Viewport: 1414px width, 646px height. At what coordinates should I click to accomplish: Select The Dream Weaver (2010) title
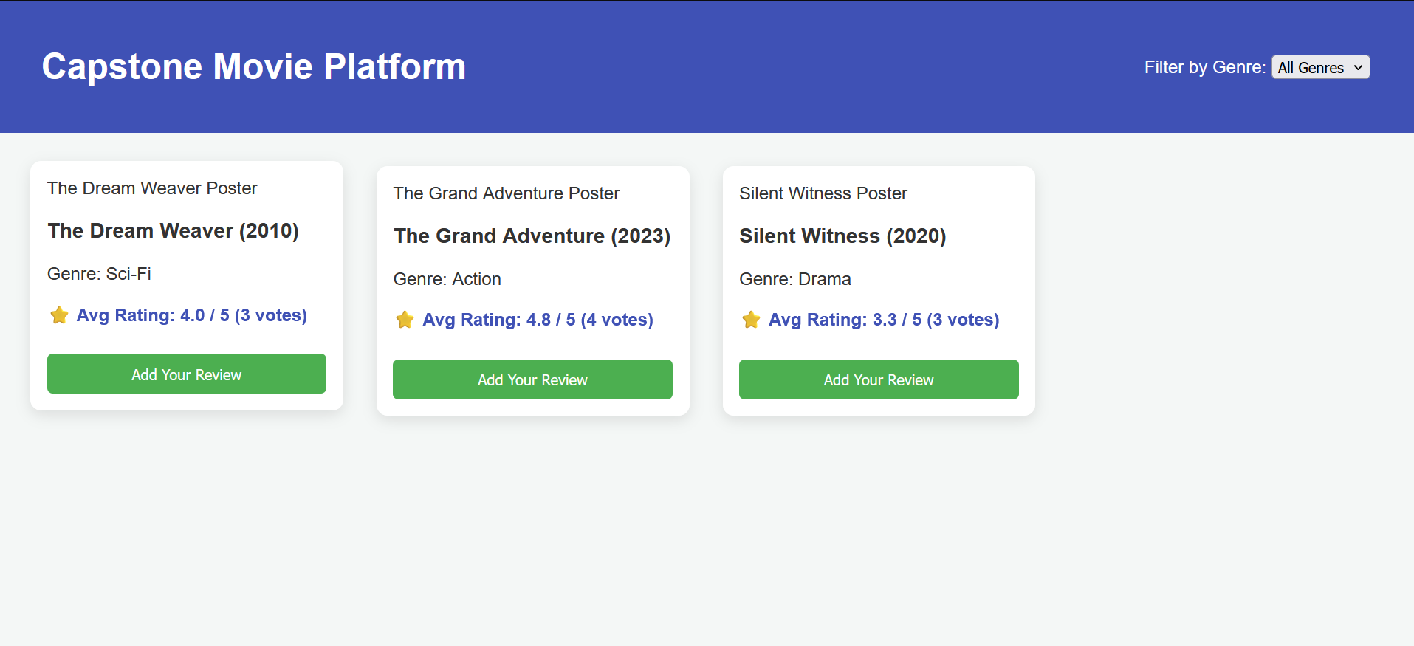(x=173, y=231)
